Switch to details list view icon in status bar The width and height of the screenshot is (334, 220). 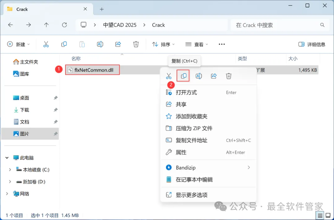(320, 216)
